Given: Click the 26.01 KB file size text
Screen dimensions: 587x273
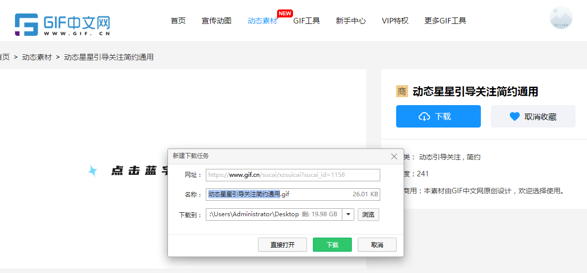Looking at the screenshot, I should (x=365, y=194).
